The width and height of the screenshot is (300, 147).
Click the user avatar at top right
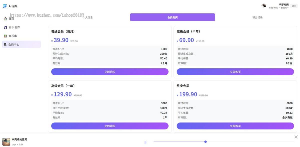[264, 5]
